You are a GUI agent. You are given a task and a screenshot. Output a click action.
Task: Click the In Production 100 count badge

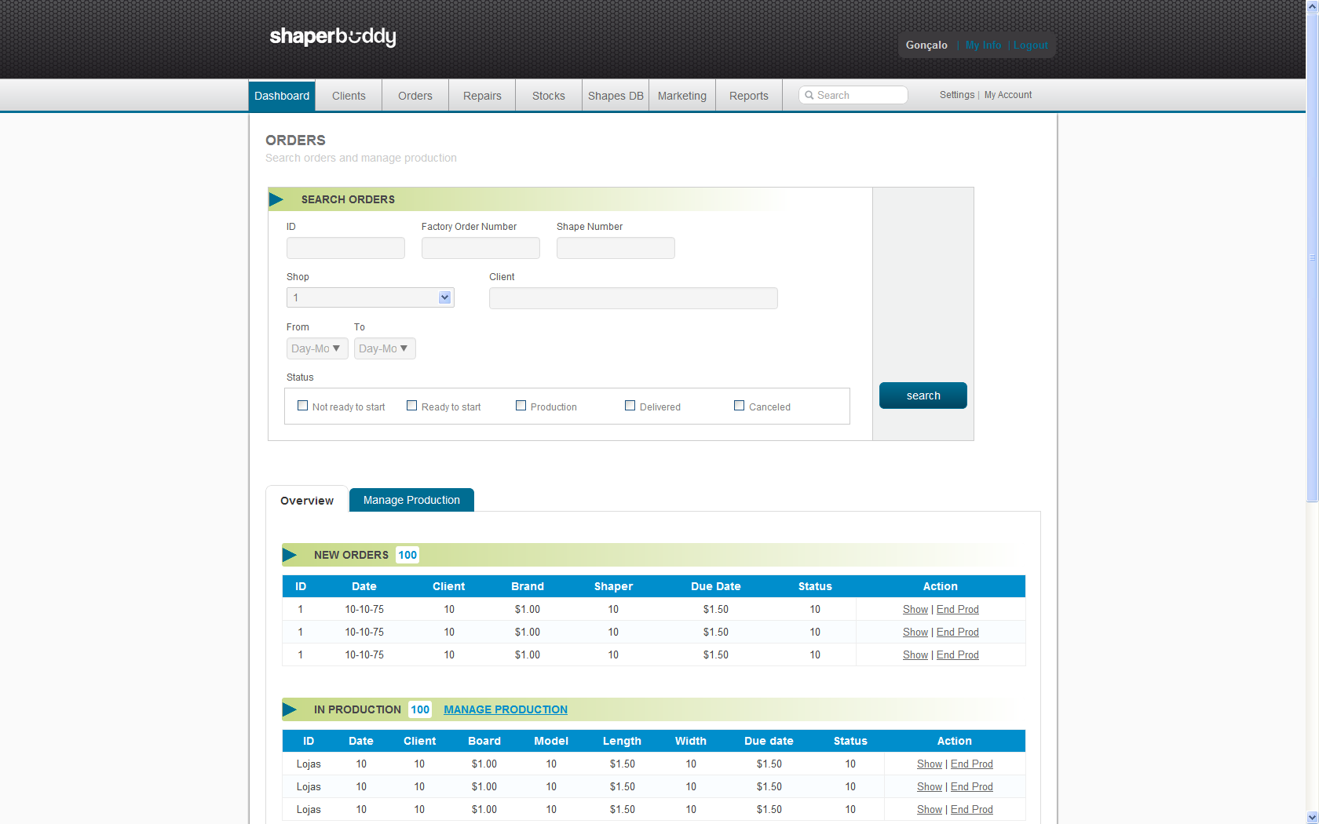pyautogui.click(x=420, y=709)
